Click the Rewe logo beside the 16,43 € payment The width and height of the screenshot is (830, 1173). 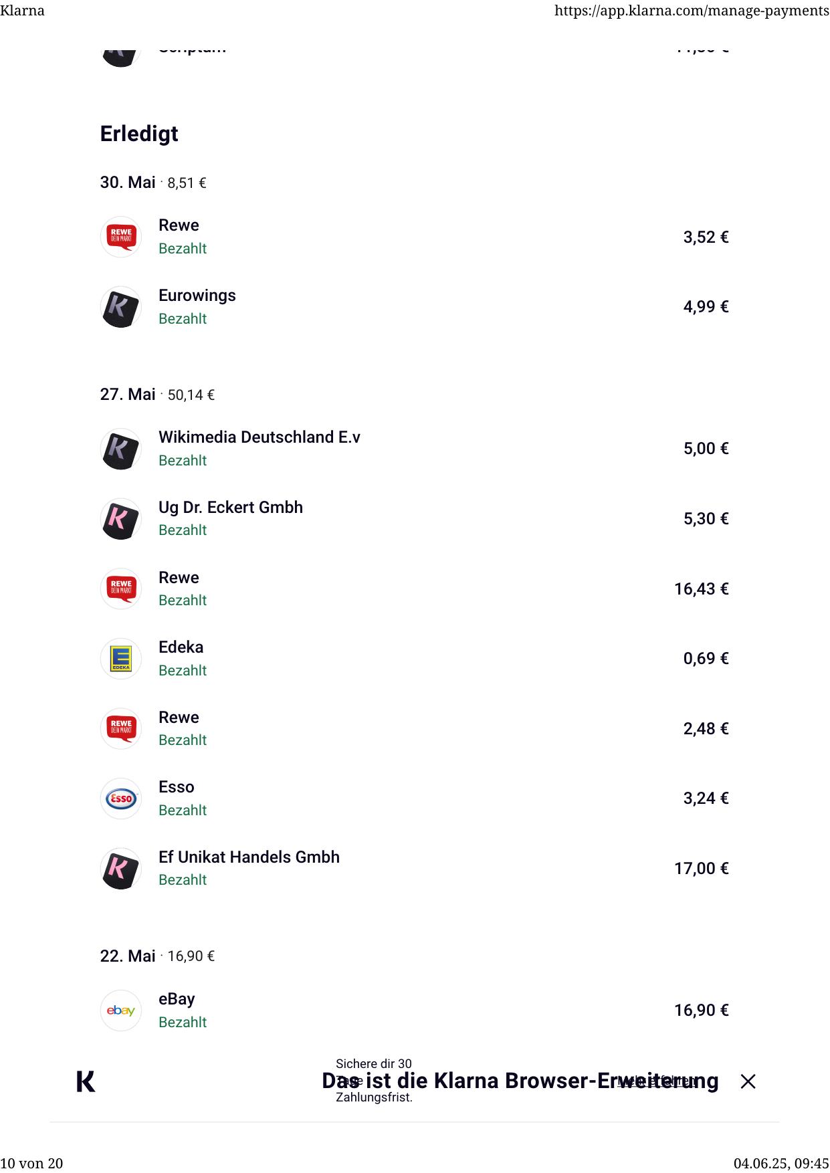pos(120,589)
